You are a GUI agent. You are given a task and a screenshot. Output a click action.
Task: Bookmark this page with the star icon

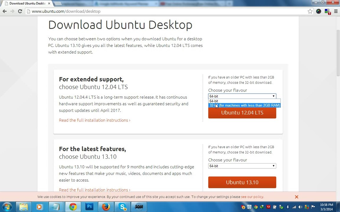pyautogui.click(x=310, y=11)
